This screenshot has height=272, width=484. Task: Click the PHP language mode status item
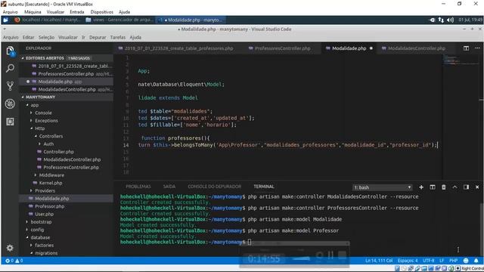pyautogui.click(x=453, y=261)
